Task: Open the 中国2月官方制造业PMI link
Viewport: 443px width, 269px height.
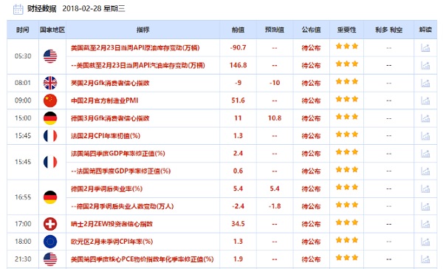Action: [105, 101]
